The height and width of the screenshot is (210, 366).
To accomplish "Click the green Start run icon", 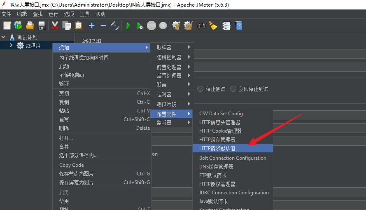I will tap(128, 26).
